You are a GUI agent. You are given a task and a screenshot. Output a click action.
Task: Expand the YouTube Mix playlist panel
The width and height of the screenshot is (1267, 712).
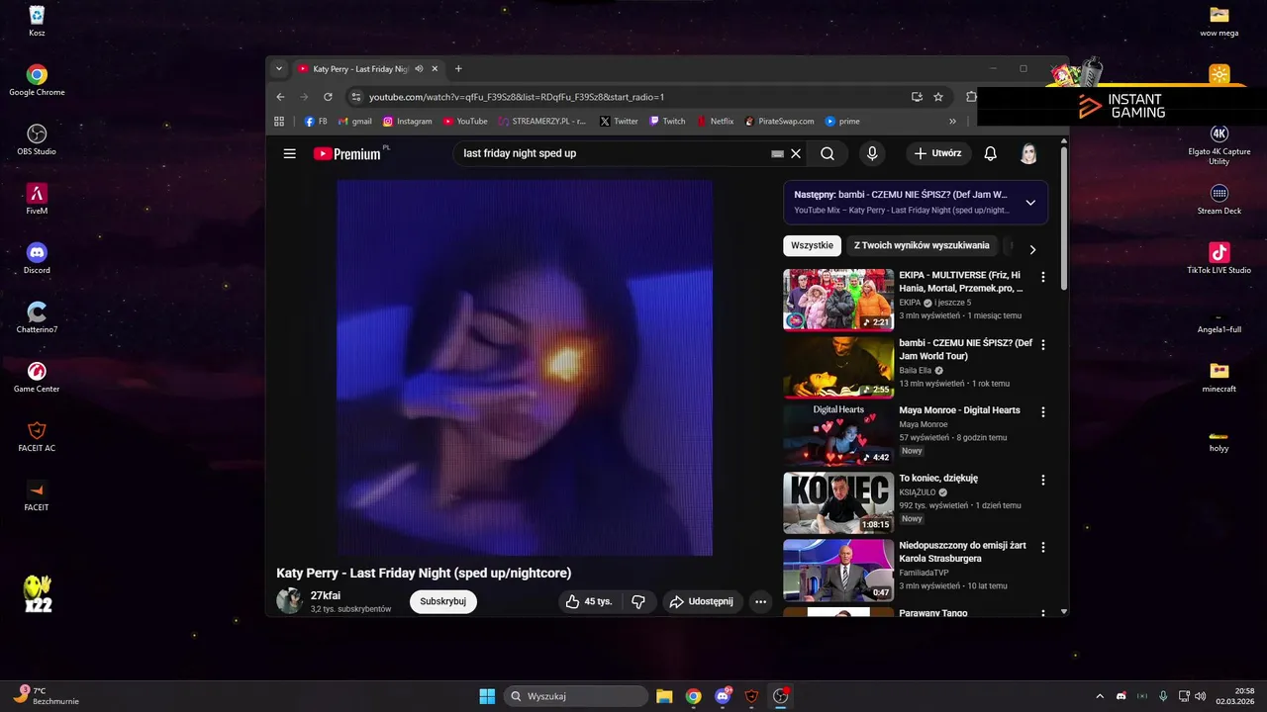coord(1030,203)
